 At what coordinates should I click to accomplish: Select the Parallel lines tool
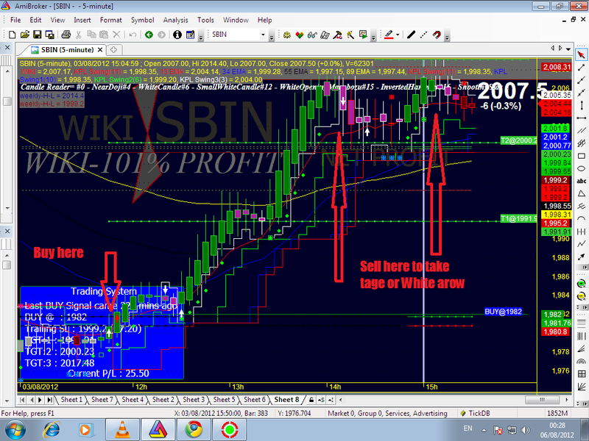[582, 131]
